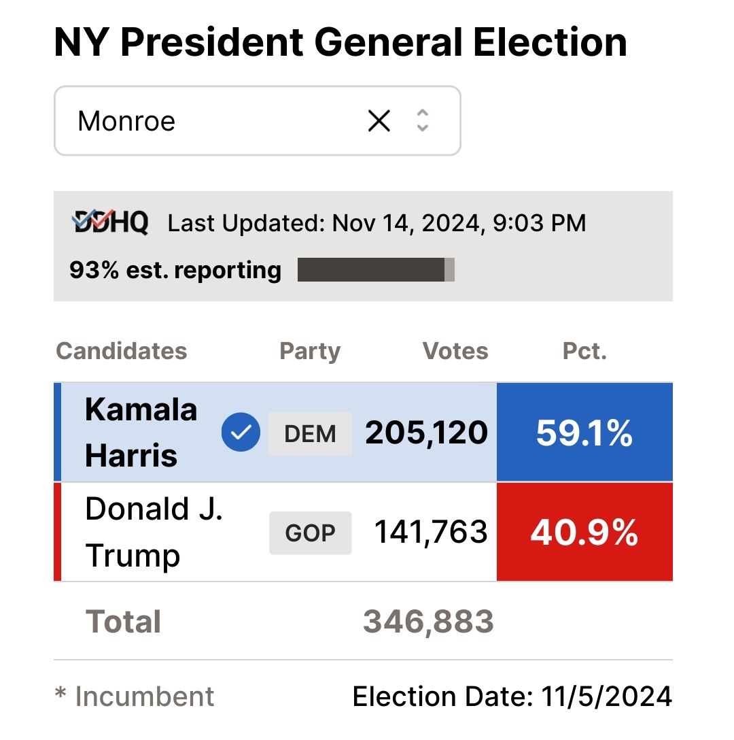Clear the Monroe county selection
734x740 pixels.
click(379, 121)
